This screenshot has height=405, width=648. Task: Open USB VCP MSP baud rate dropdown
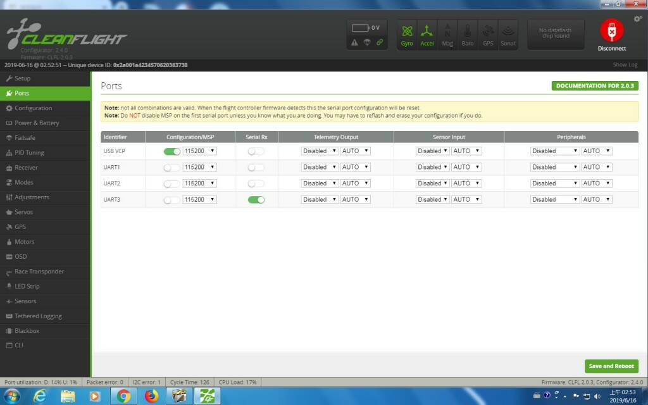199,151
